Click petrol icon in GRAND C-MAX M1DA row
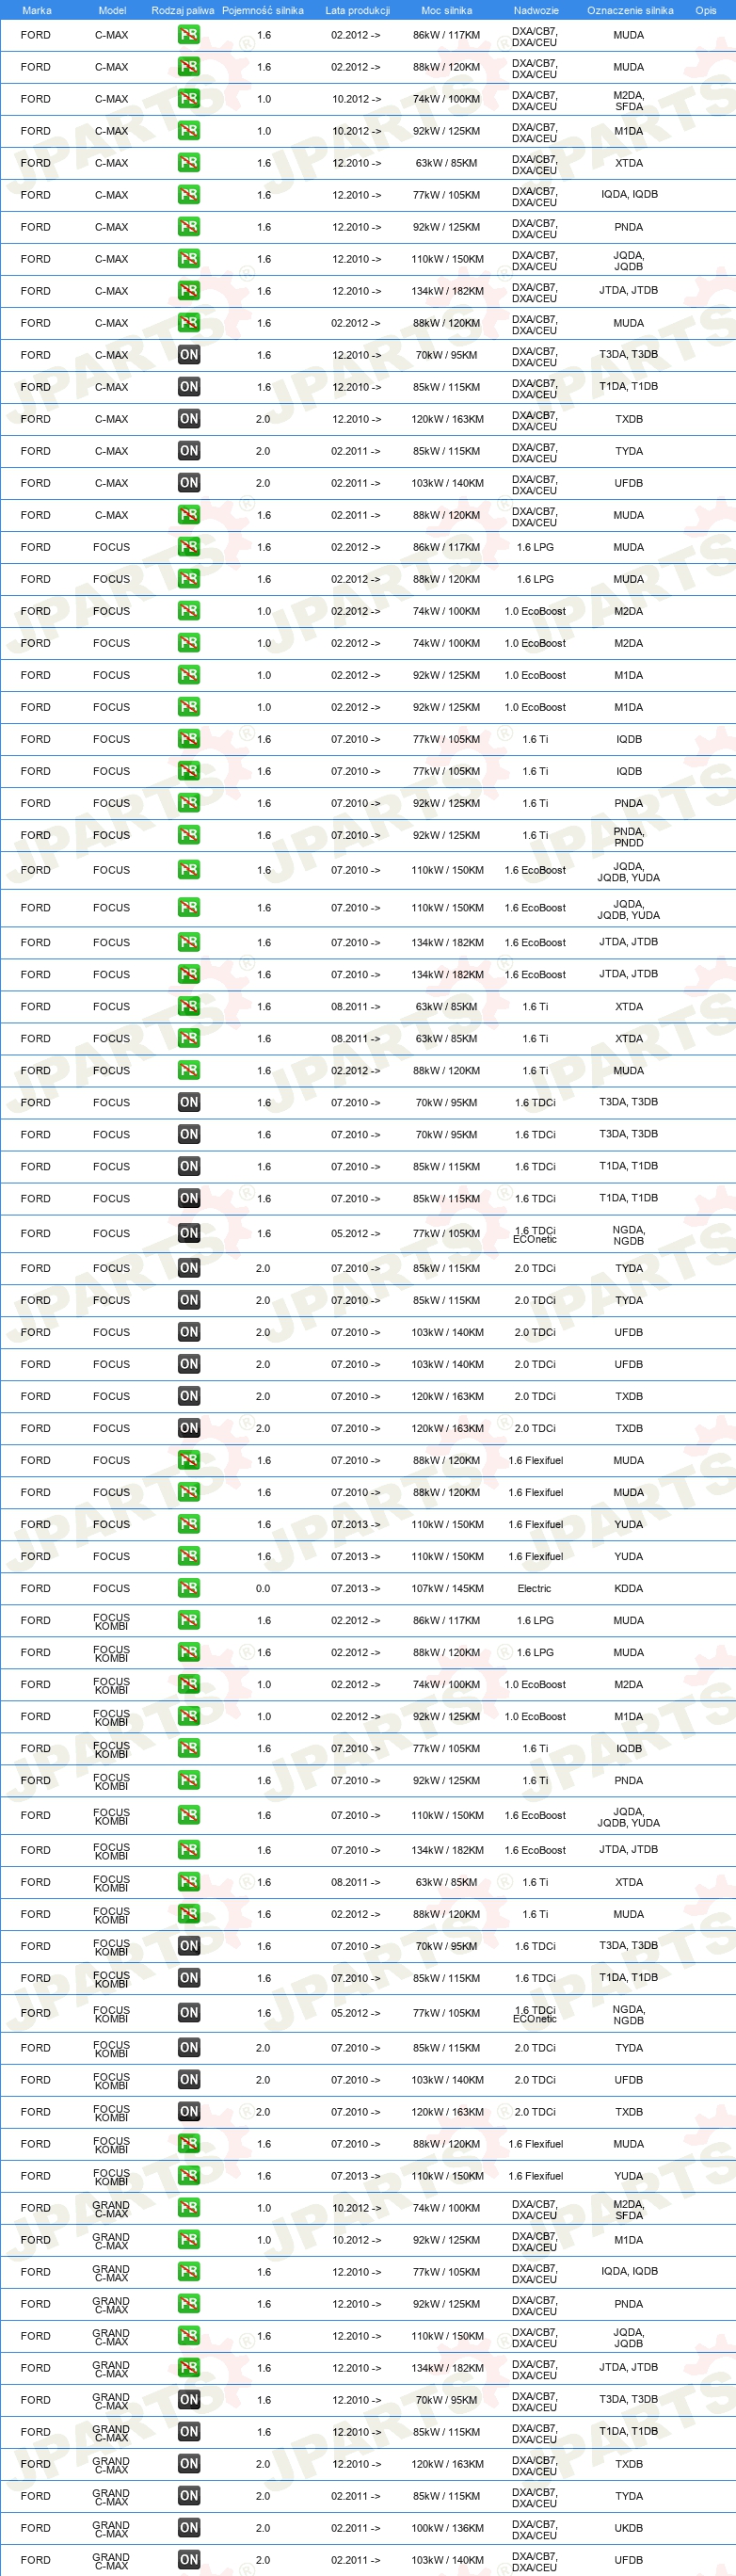Screen dimensions: 736x2576 pyautogui.click(x=189, y=2239)
